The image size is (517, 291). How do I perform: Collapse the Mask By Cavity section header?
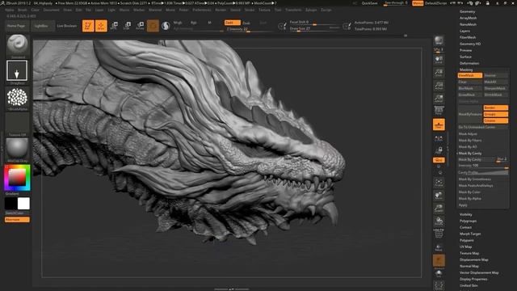point(470,154)
